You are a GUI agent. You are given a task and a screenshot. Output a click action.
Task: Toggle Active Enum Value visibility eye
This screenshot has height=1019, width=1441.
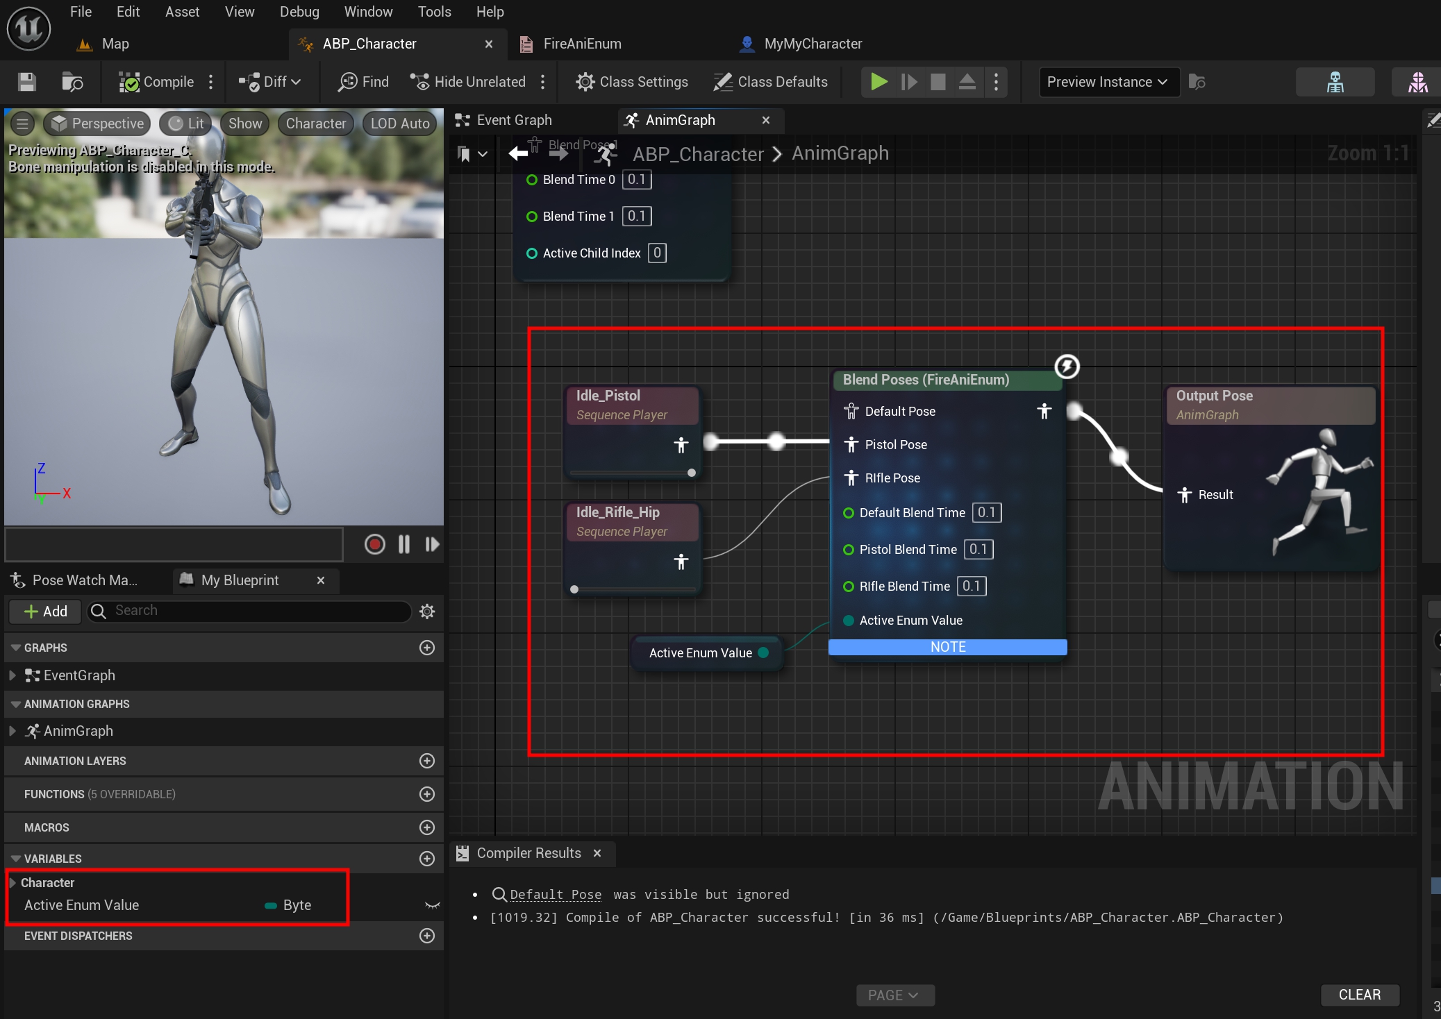pos(432,905)
